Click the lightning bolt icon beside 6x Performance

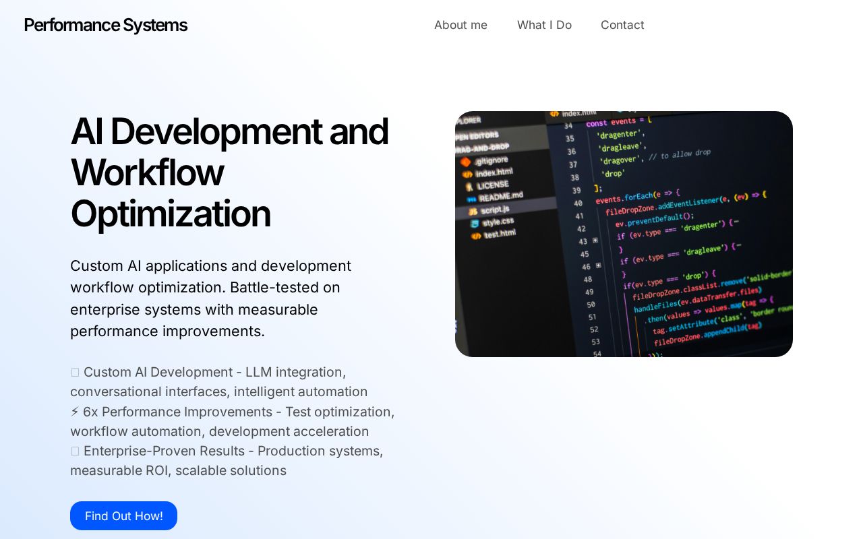75,412
